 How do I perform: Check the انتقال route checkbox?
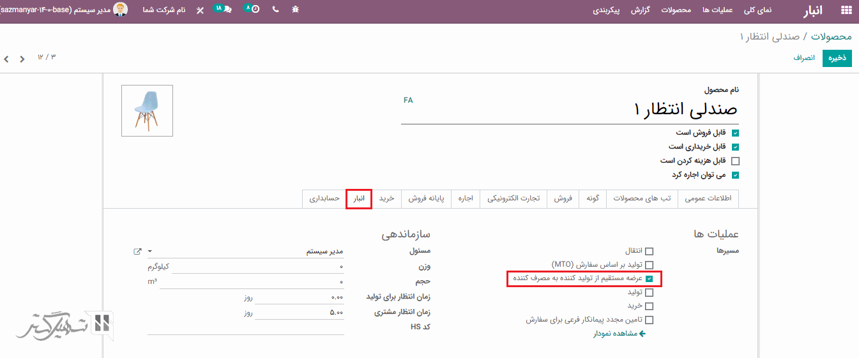[650, 251]
